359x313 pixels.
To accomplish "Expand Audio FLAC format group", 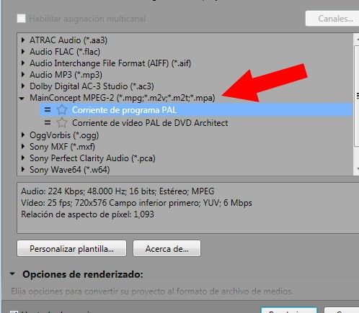I will pyautogui.click(x=23, y=51).
